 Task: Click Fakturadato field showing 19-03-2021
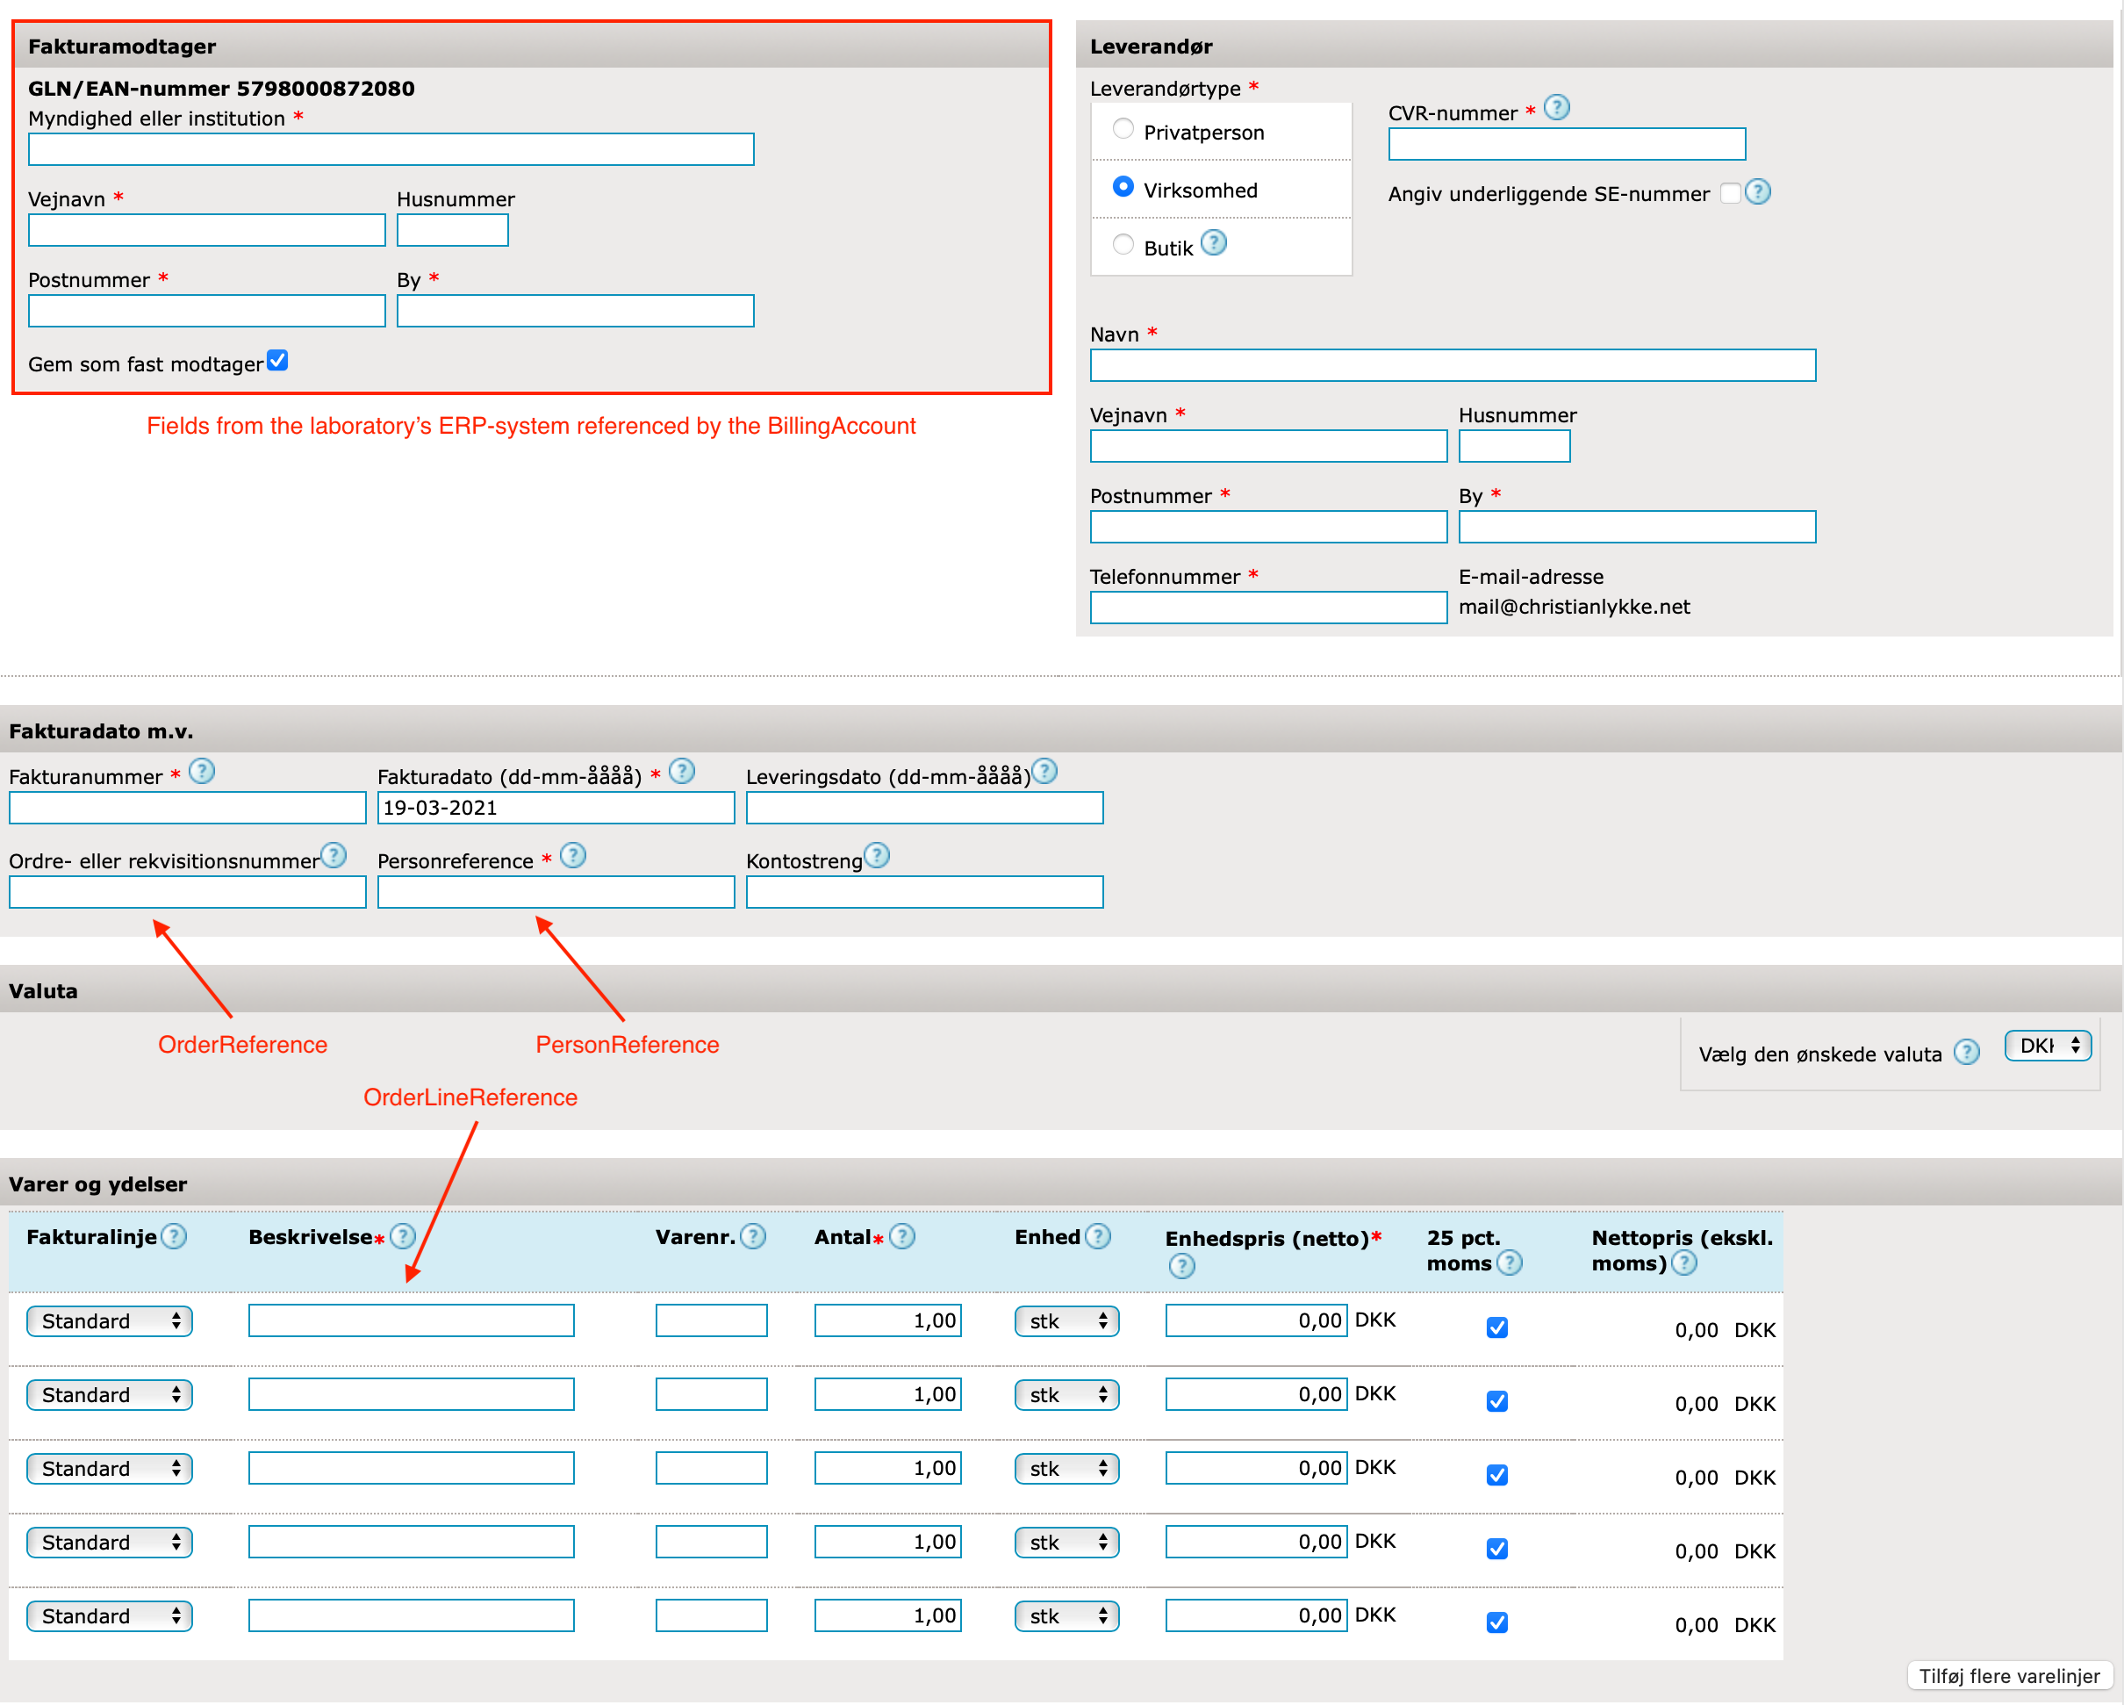pyautogui.click(x=556, y=808)
